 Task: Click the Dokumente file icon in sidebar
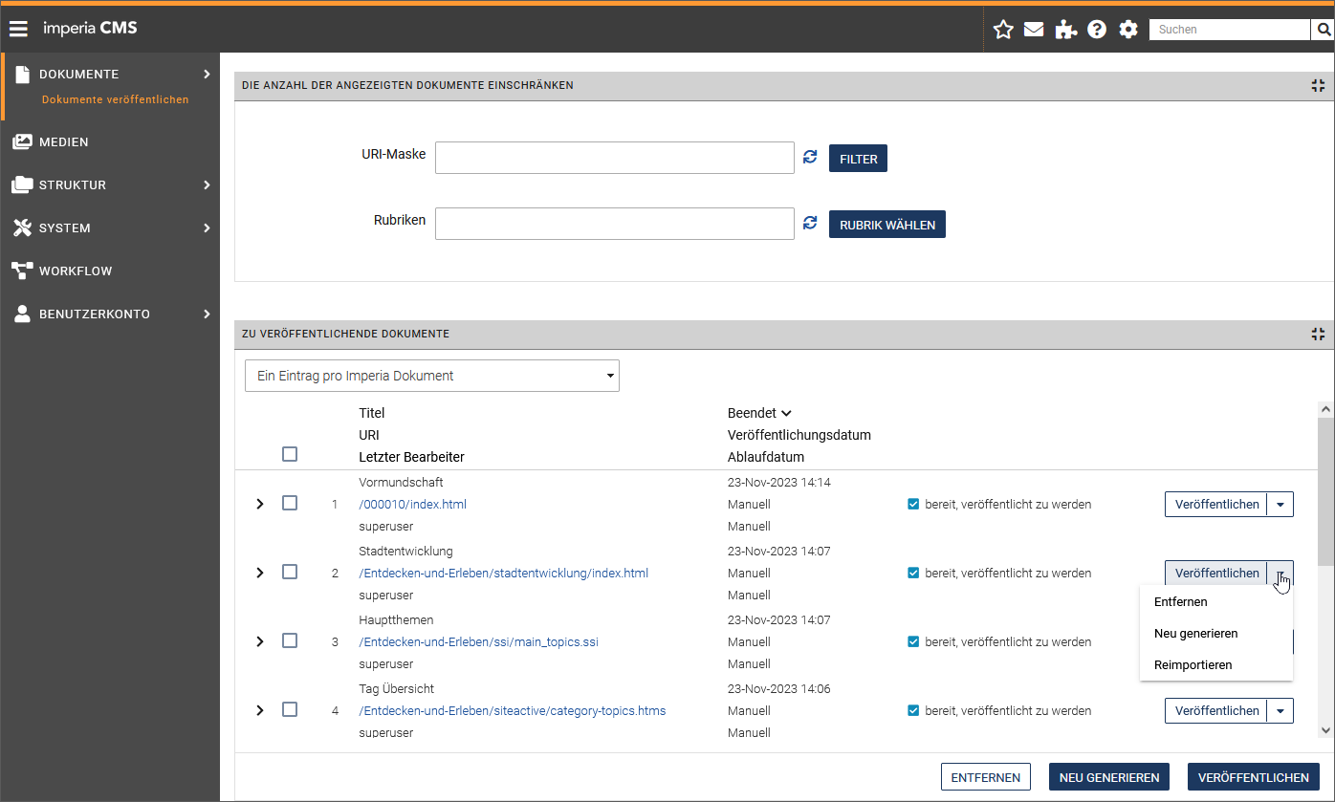[x=23, y=75]
